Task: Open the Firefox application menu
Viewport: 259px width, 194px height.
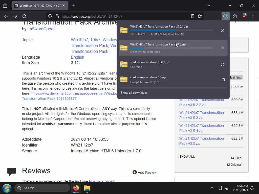Action: (x=253, y=16)
